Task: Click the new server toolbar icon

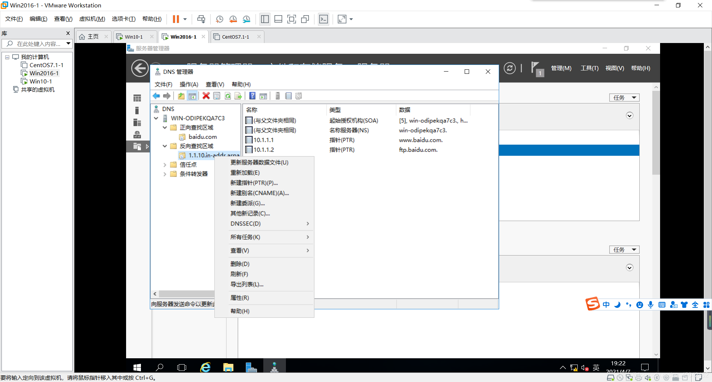Action: point(277,96)
